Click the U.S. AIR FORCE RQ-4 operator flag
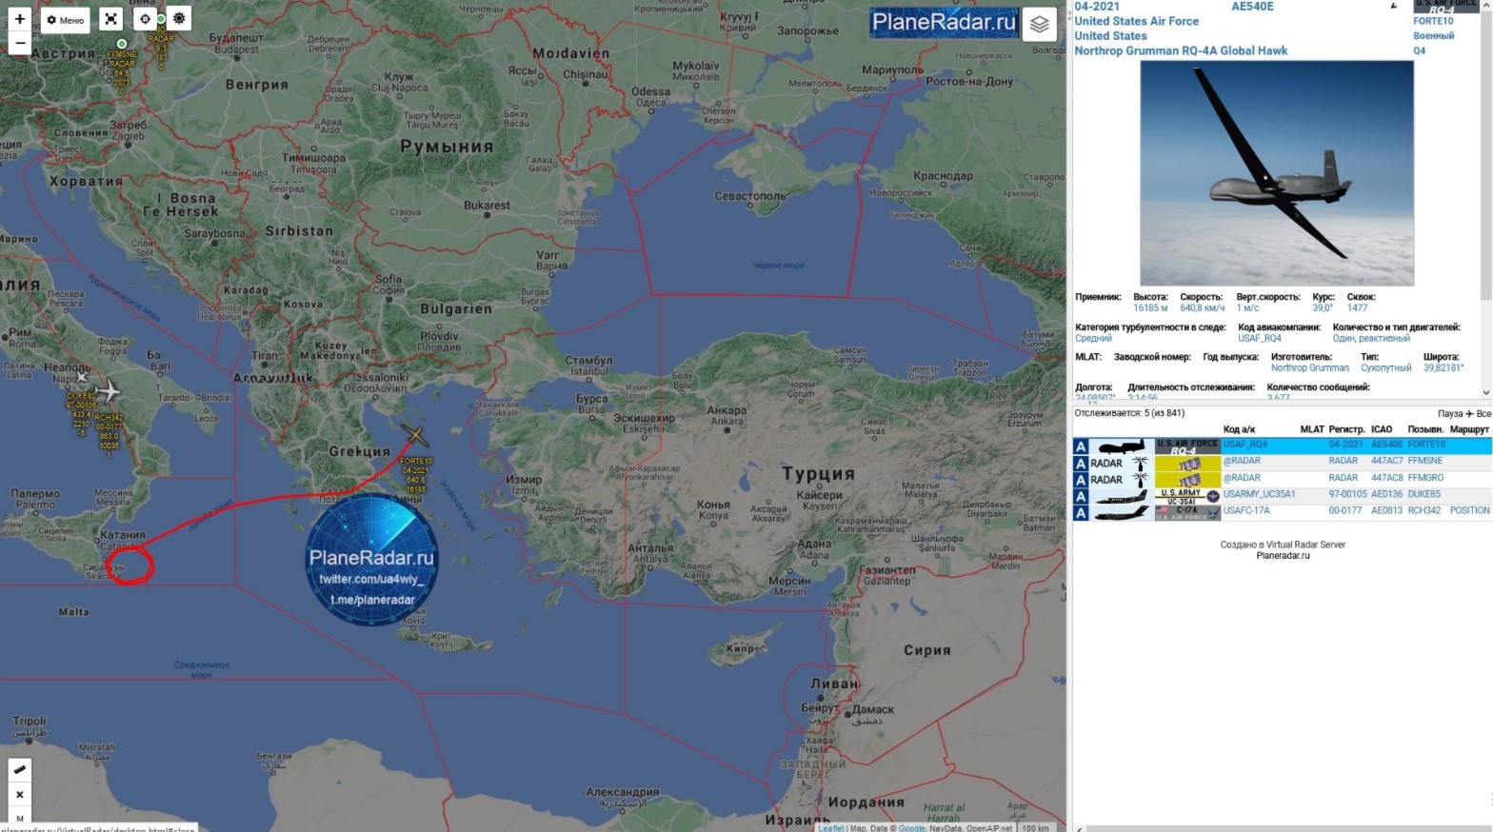 (x=1187, y=446)
